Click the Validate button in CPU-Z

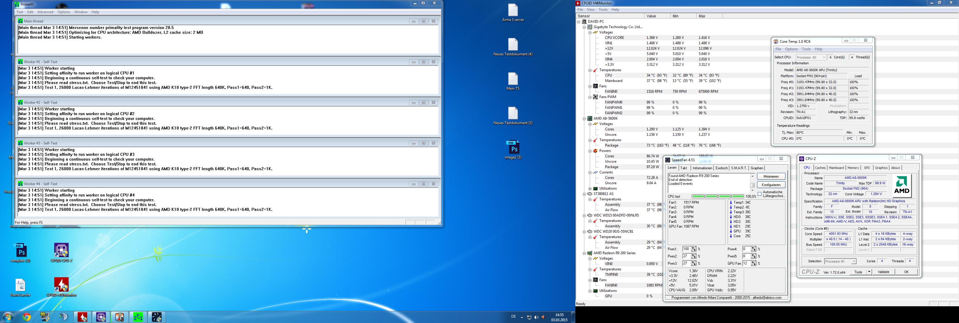(x=883, y=272)
